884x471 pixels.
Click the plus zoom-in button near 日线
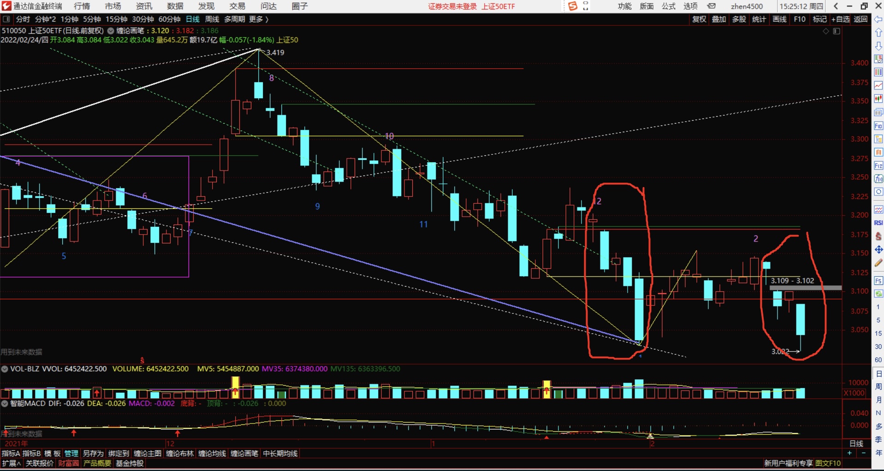pyautogui.click(x=850, y=453)
